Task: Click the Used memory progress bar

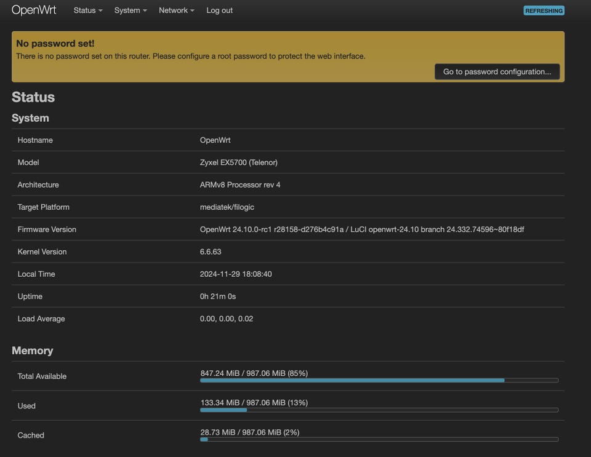Action: coord(379,410)
